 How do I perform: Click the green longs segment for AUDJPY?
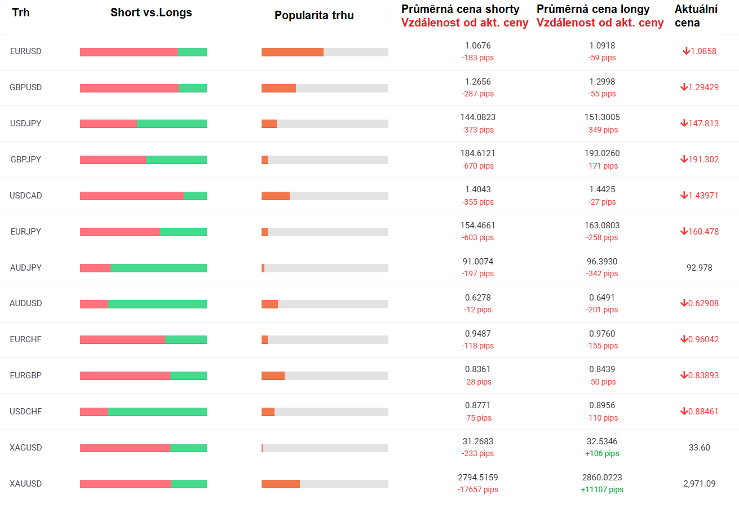(x=158, y=268)
